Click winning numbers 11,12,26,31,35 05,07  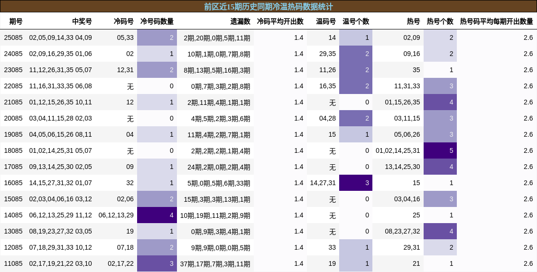[x=61, y=70]
